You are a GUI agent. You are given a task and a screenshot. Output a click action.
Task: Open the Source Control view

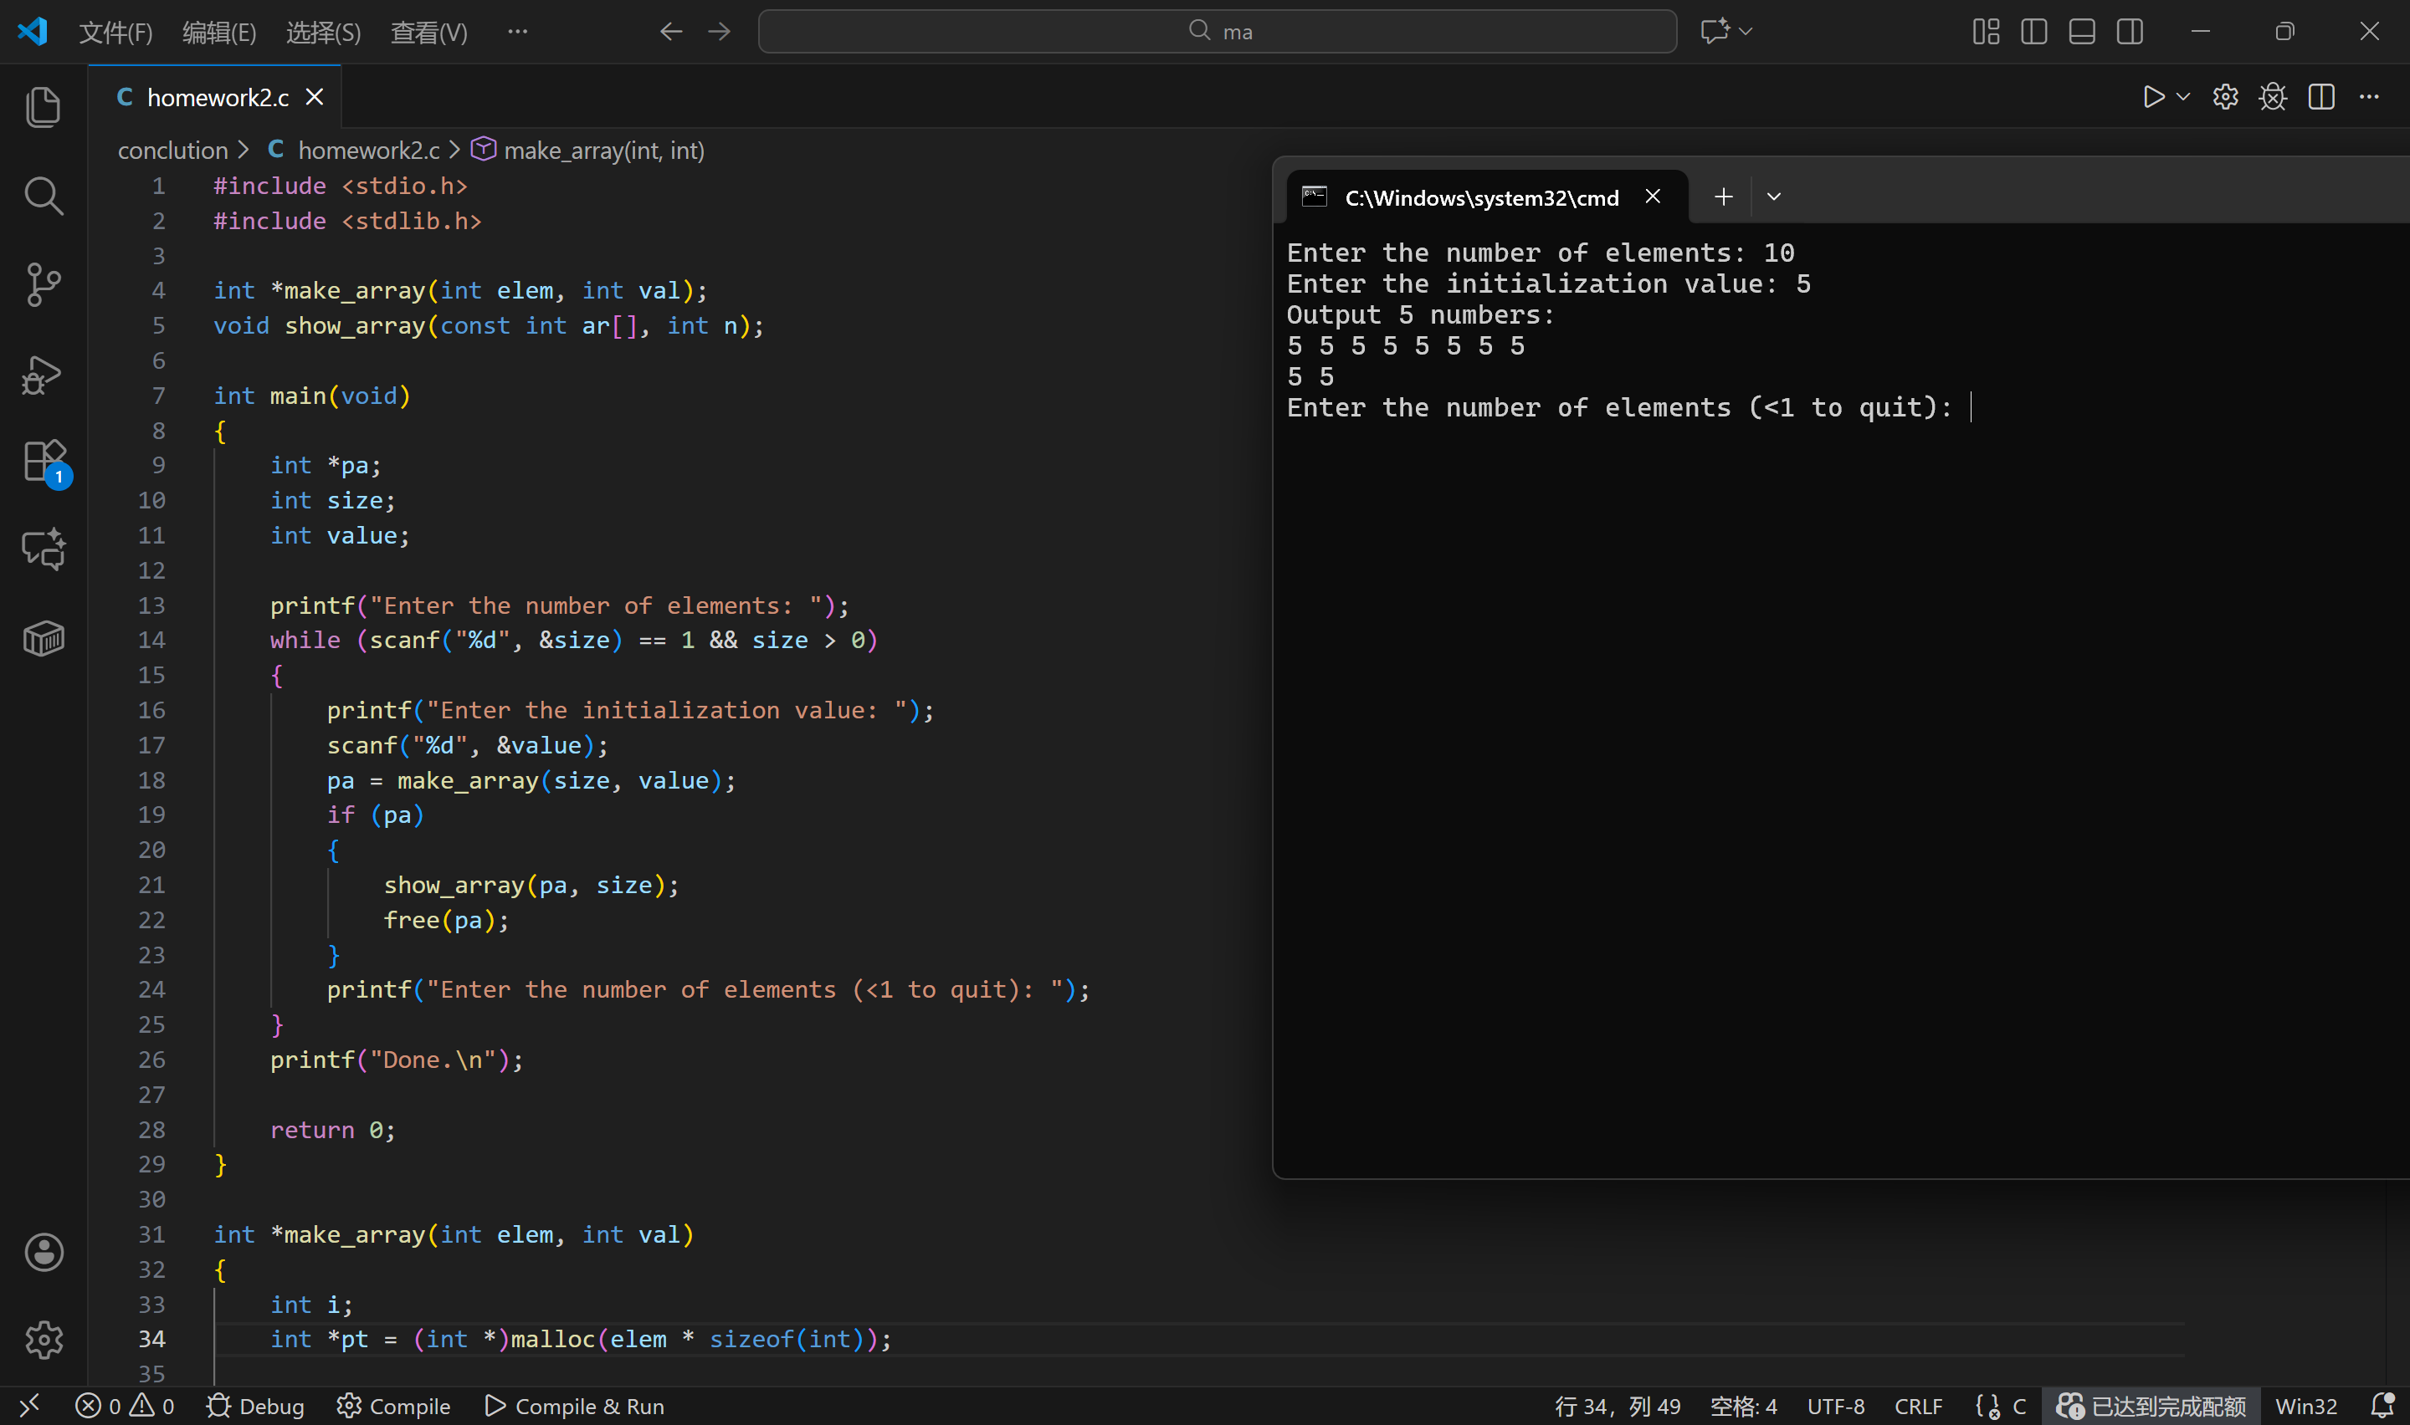coord(44,285)
